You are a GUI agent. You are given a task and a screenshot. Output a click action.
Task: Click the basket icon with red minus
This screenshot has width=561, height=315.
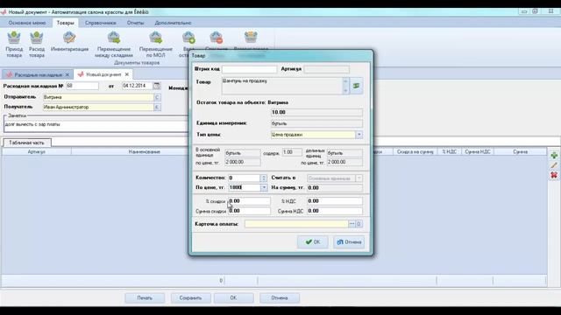click(x=217, y=38)
